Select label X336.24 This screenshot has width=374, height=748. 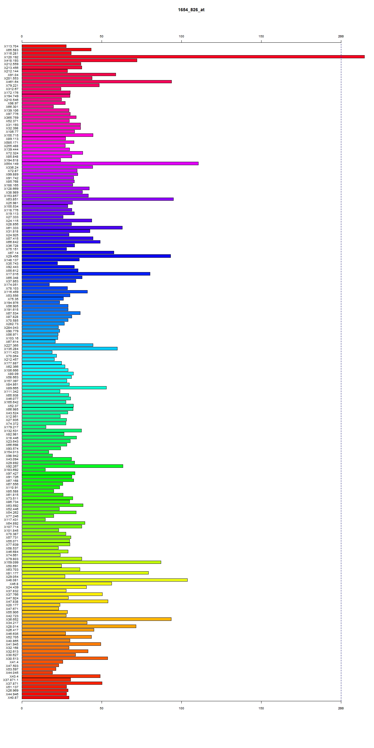[x=12, y=167]
